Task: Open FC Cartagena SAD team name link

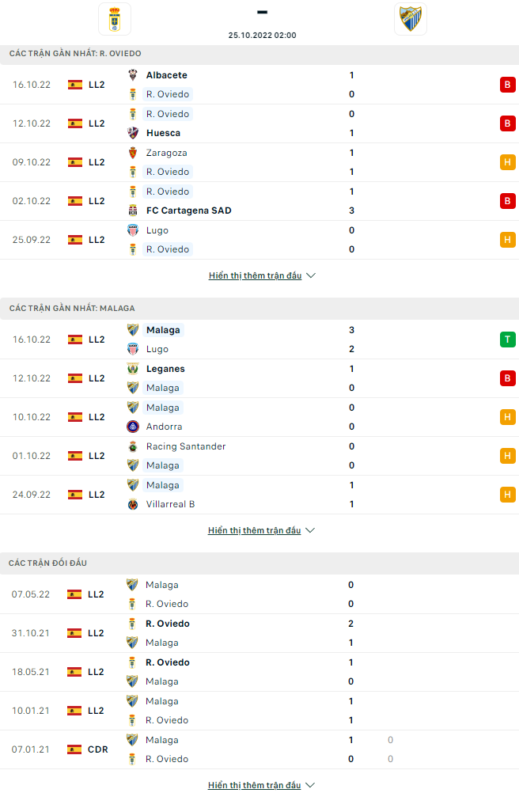Action: (x=188, y=211)
